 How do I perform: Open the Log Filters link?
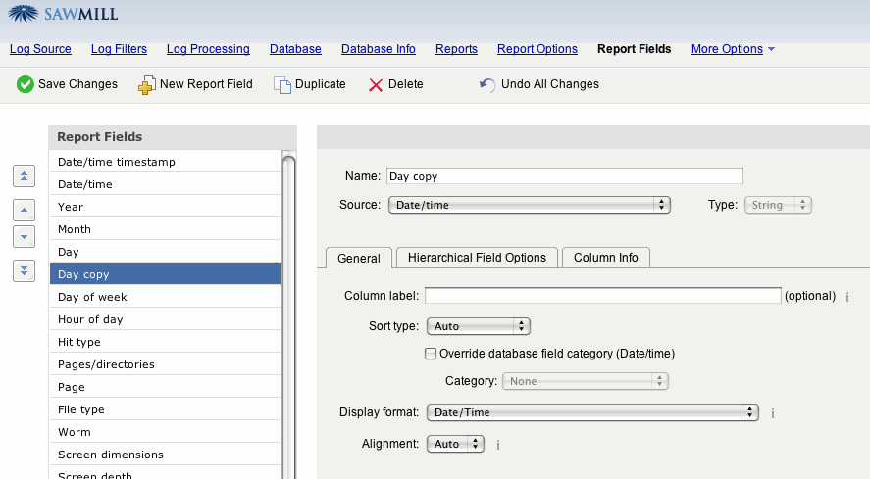(119, 49)
